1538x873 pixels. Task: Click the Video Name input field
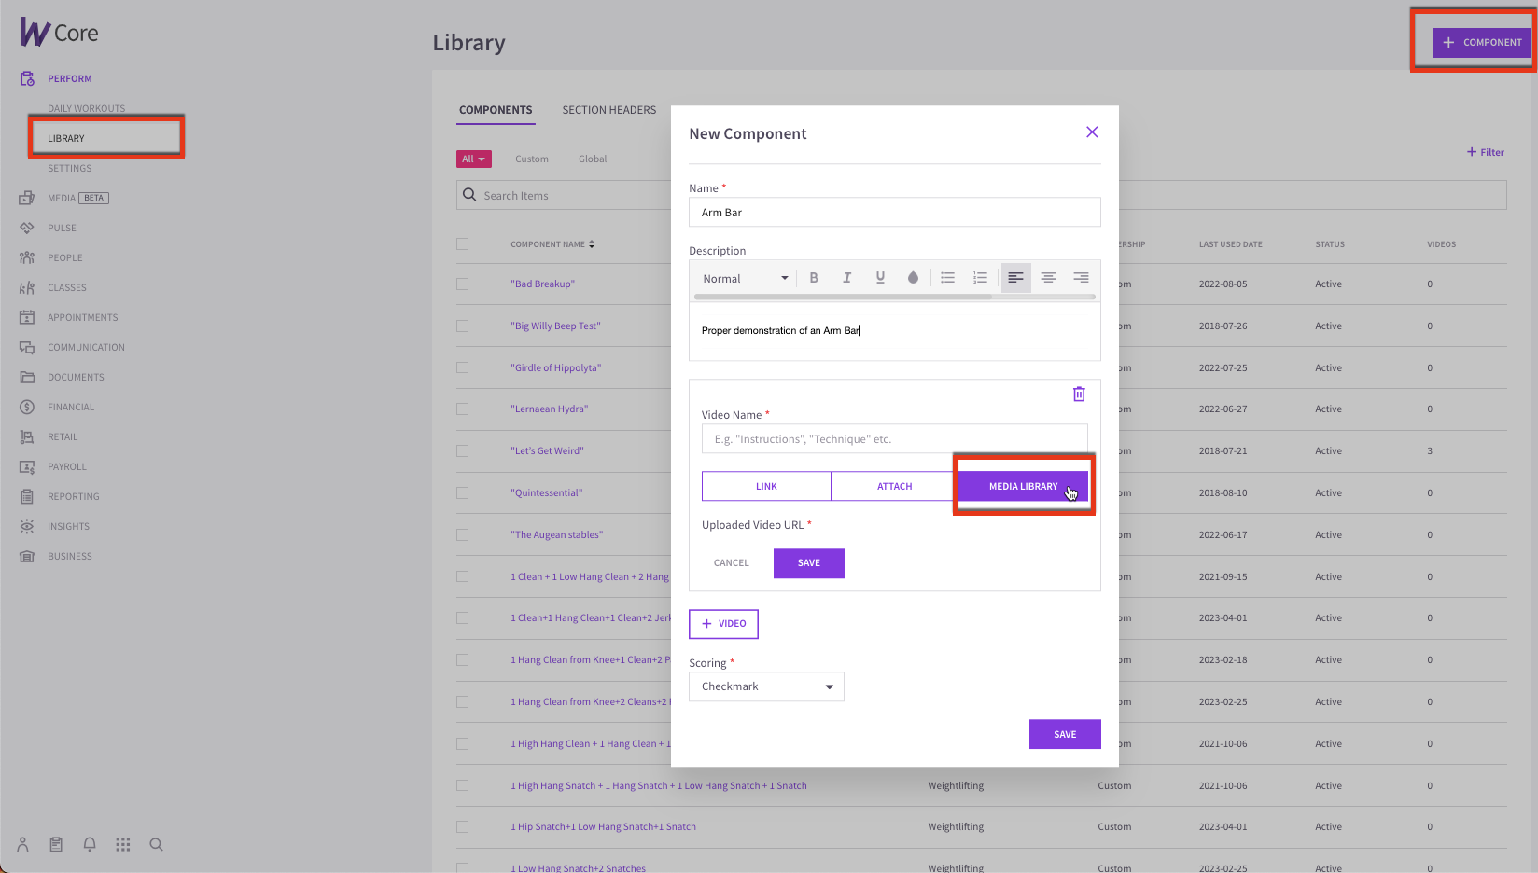point(893,438)
